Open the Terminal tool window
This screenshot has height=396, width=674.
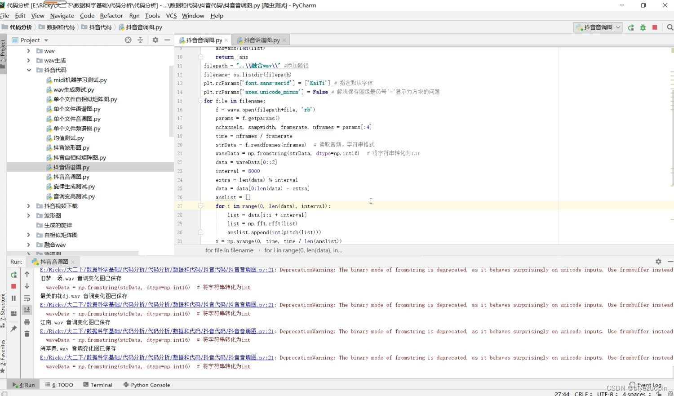coord(98,385)
